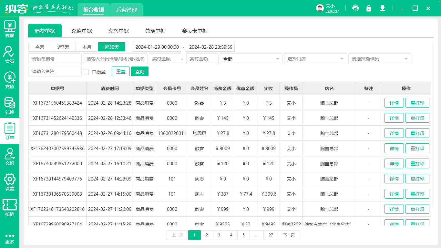This screenshot has height=248, width=441.
Task: Click the 单据号 column header
Action: pos(57,88)
